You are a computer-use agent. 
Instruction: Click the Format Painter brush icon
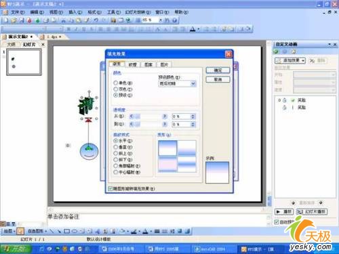87,20
